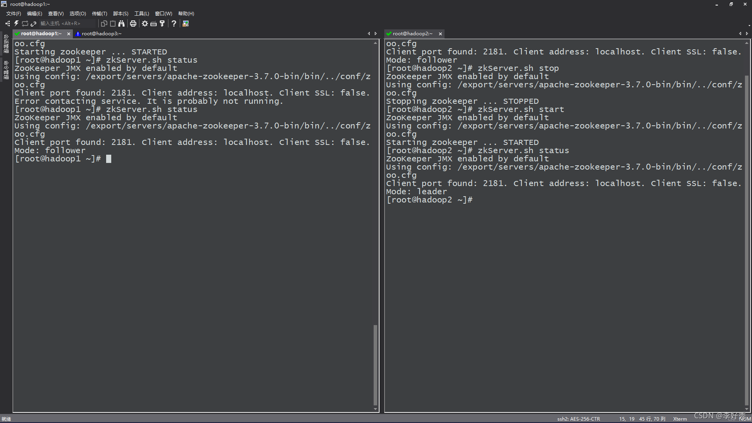Show previous tab arrow in left pane
This screenshot has height=423, width=752.
(369, 34)
